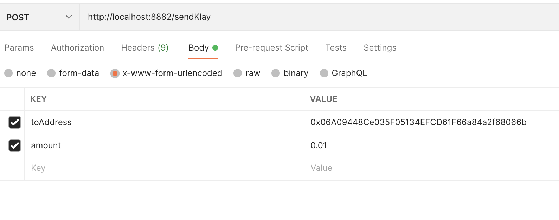Select the Body tab

coord(199,48)
